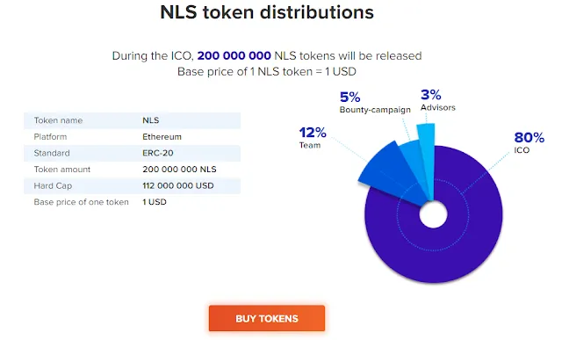Click the 12% Team label
This screenshot has width=562, height=340.
313,137
